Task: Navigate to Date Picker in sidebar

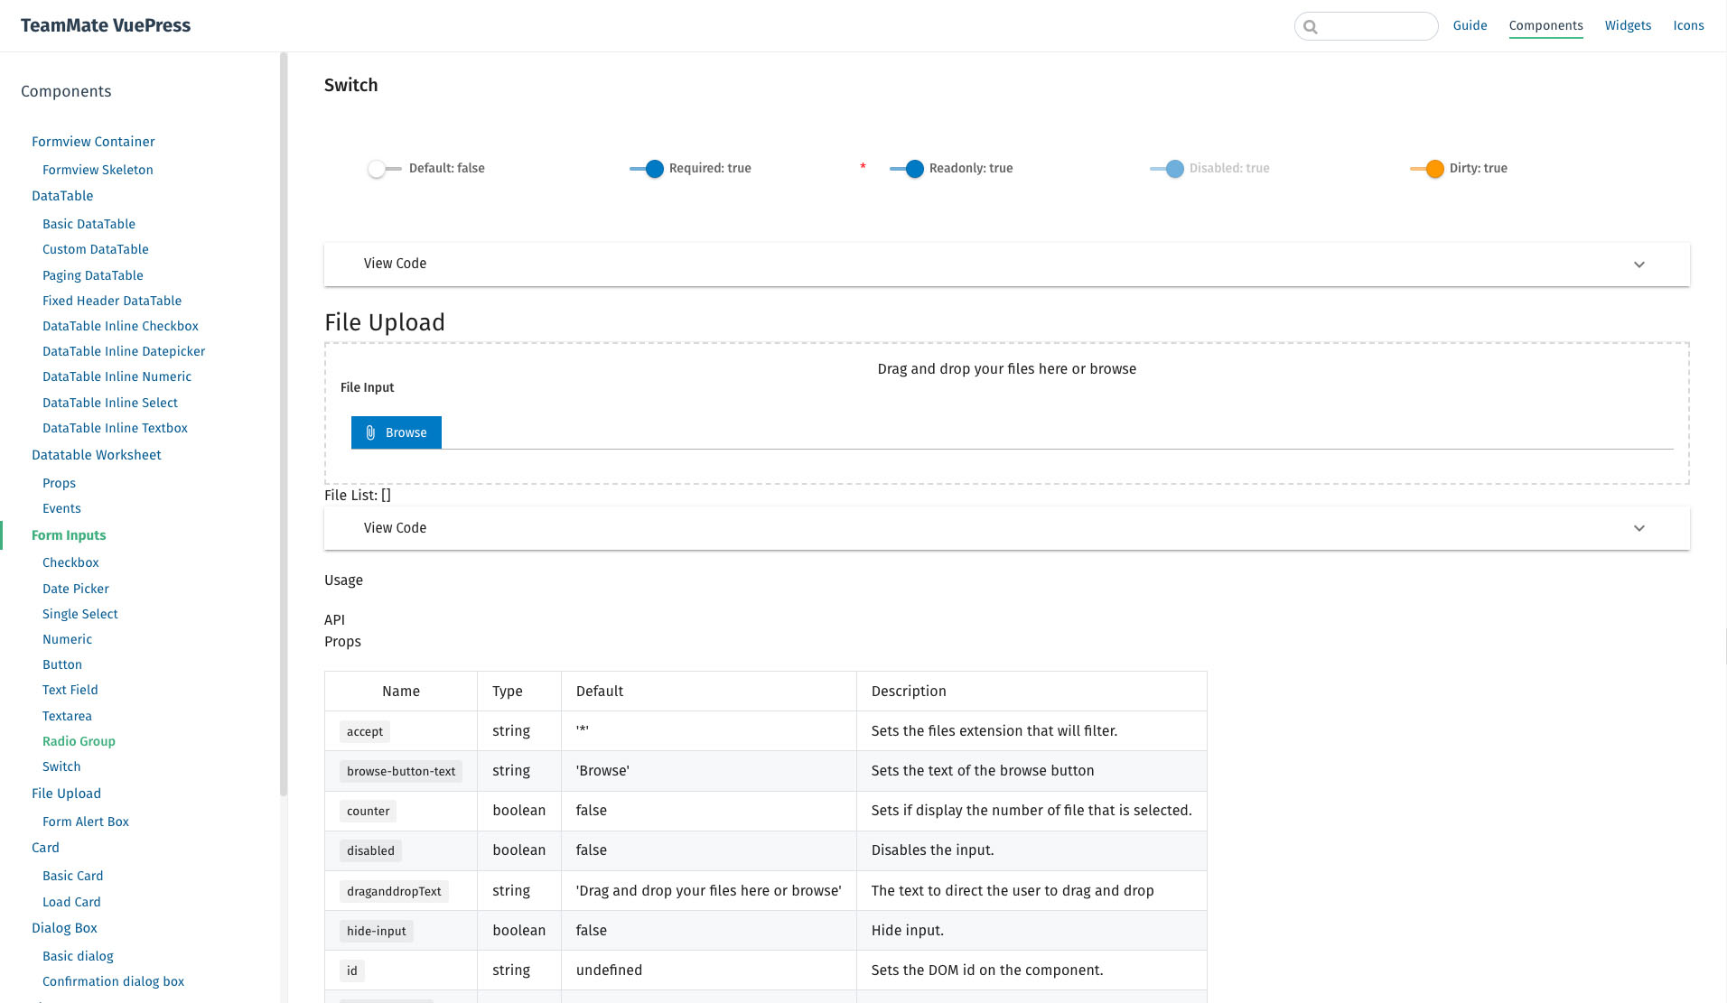Action: (x=76, y=589)
